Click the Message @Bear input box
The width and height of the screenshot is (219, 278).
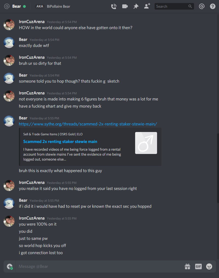[x=99, y=266]
